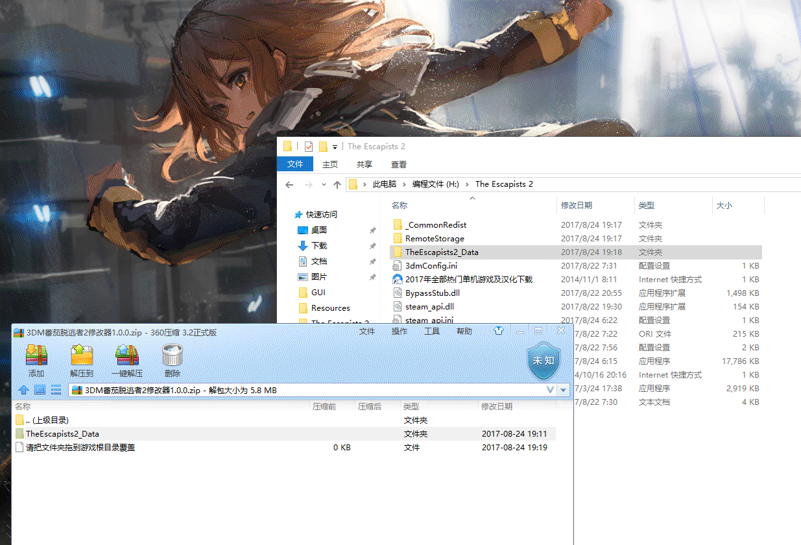801x545 pixels.
Task: Sort Explorer files by 大小 column
Action: [724, 205]
